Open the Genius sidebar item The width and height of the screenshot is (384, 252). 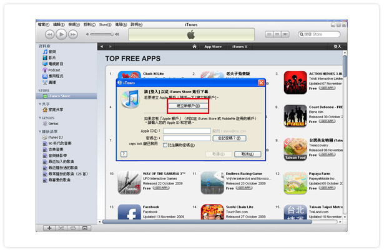pyautogui.click(x=51, y=124)
